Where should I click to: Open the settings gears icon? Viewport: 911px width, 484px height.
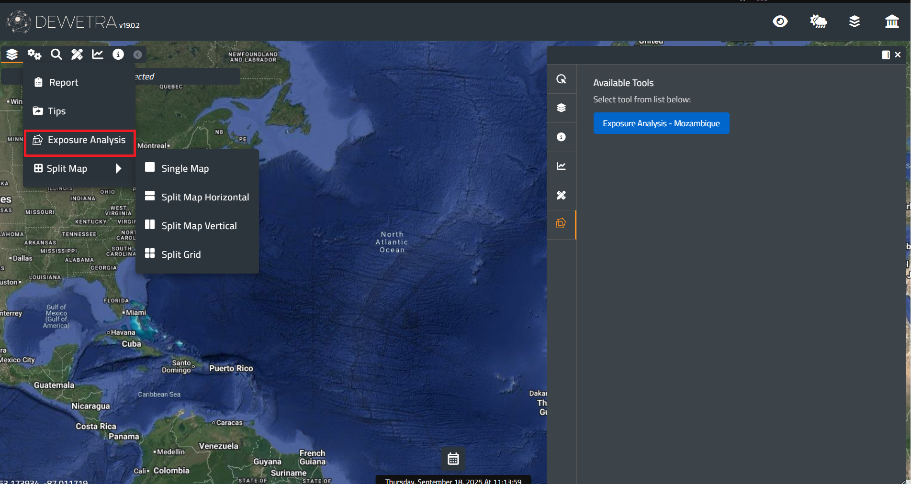pyautogui.click(x=34, y=55)
